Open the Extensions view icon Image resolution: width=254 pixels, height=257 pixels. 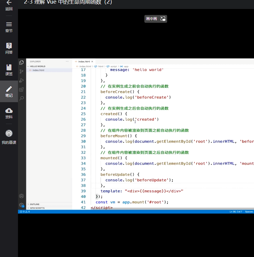[x=22, y=89]
